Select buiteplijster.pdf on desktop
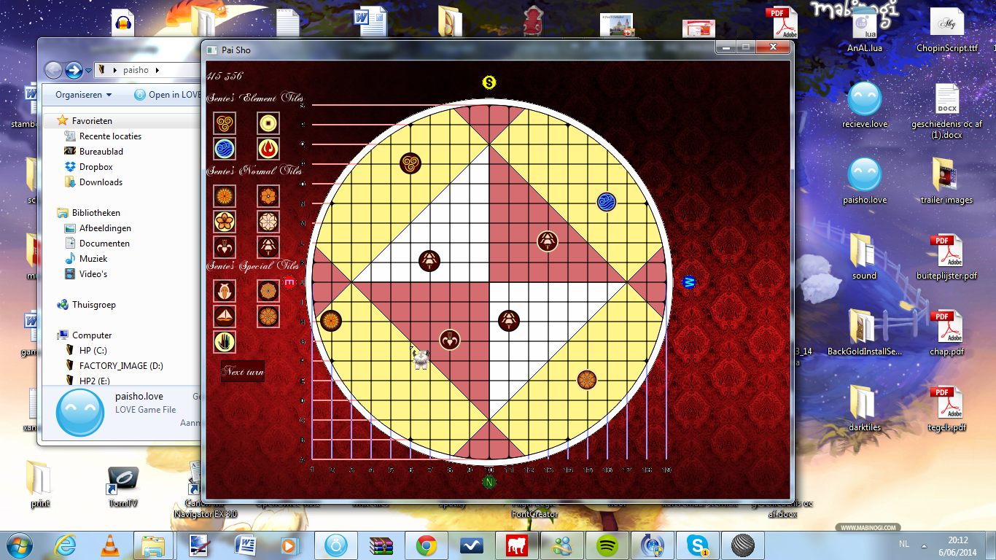This screenshot has width=996, height=560. 947,257
